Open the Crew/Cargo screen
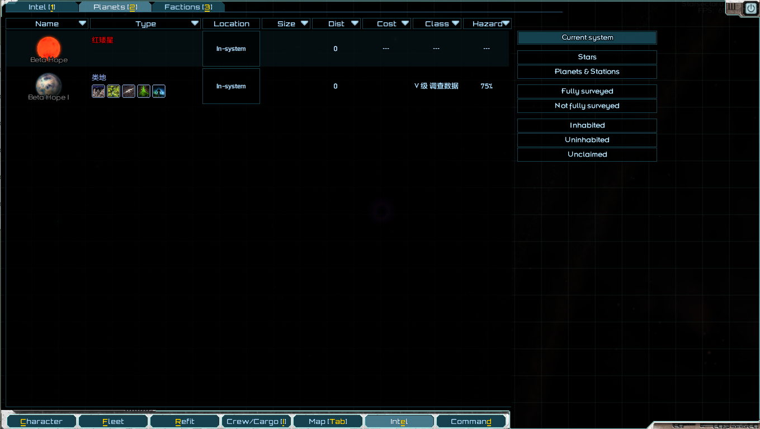760x429 pixels. click(x=256, y=421)
